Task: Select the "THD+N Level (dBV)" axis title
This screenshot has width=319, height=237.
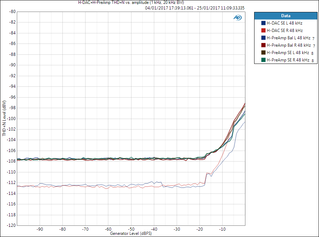Action: [4, 118]
